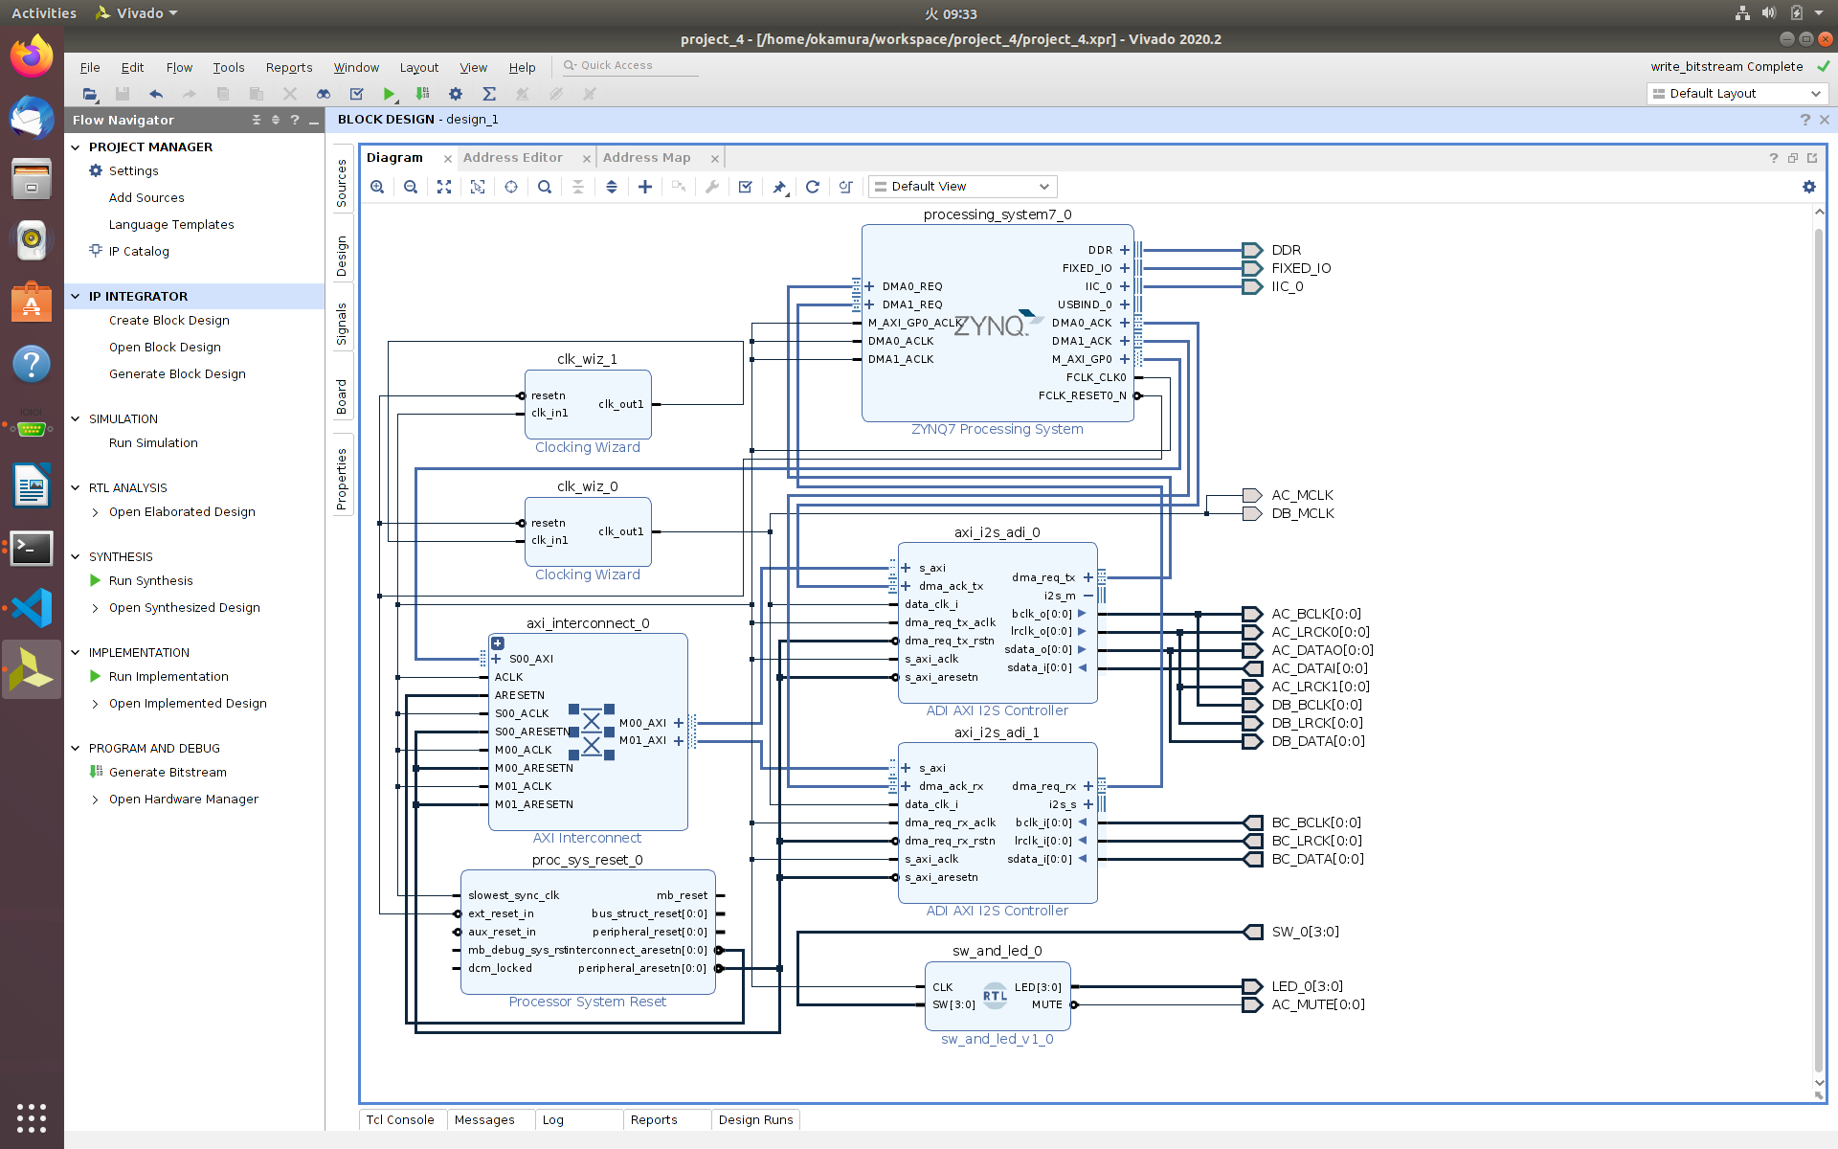Launch Generate Bitstream
Screen dimensions: 1838x1149
tap(168, 772)
